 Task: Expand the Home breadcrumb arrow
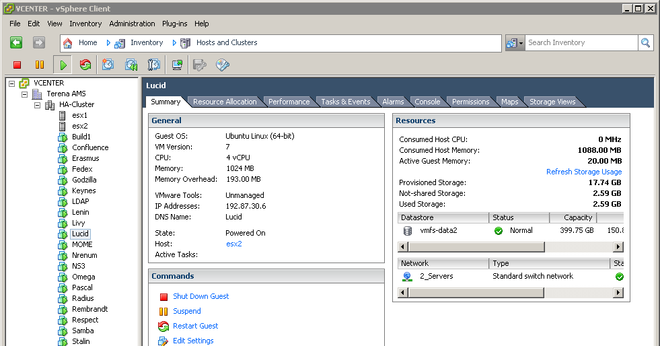(108, 43)
